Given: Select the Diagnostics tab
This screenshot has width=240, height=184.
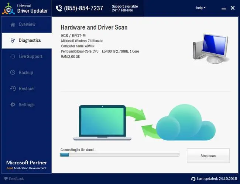Looking at the screenshot, I should pos(27,40).
